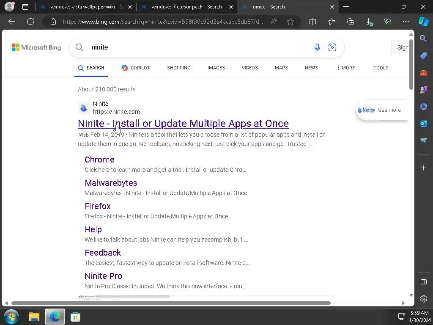Image resolution: width=433 pixels, height=325 pixels.
Task: Open the sidebar Tools briefcase icon
Action: pyautogui.click(x=423, y=73)
